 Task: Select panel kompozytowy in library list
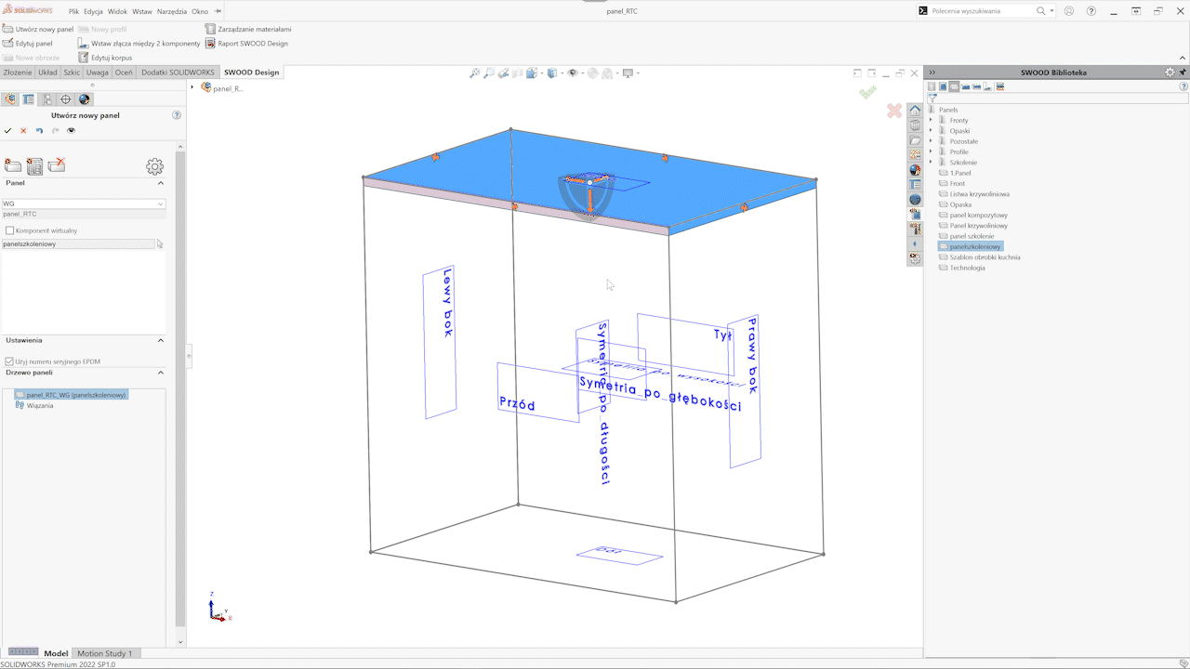click(978, 216)
